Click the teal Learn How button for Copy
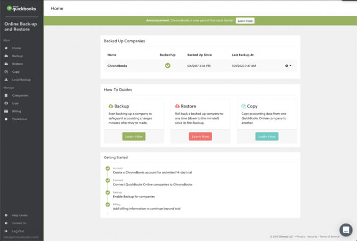 [x=267, y=137]
